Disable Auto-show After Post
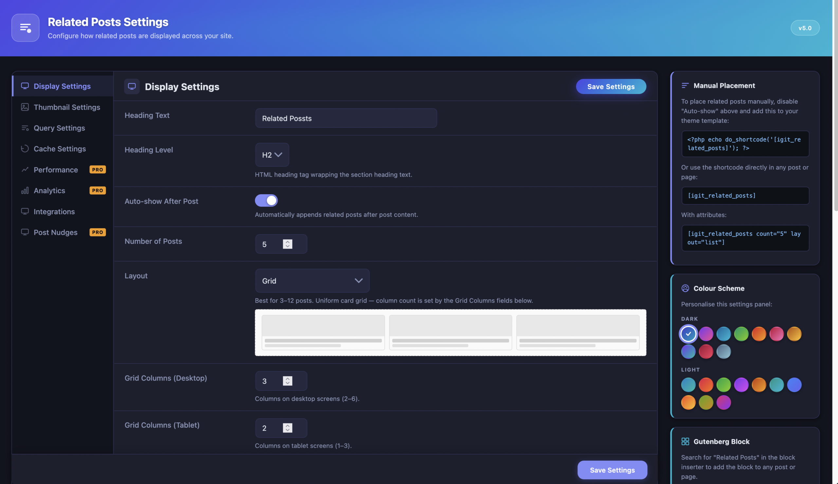The width and height of the screenshot is (838, 484). [x=266, y=200]
